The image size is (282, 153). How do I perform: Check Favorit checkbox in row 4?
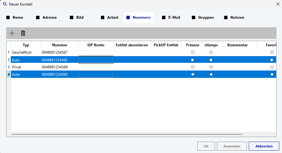[x=272, y=75]
